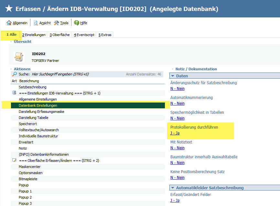Switch to the 2 Einstellungen tab

[x=34, y=35]
